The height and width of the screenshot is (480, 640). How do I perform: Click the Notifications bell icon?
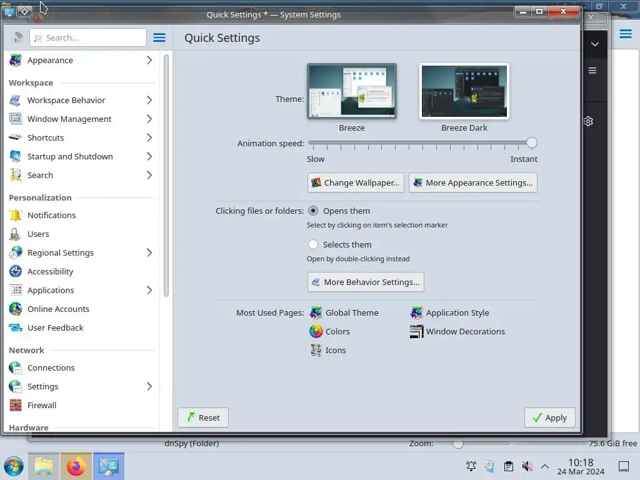tap(16, 215)
